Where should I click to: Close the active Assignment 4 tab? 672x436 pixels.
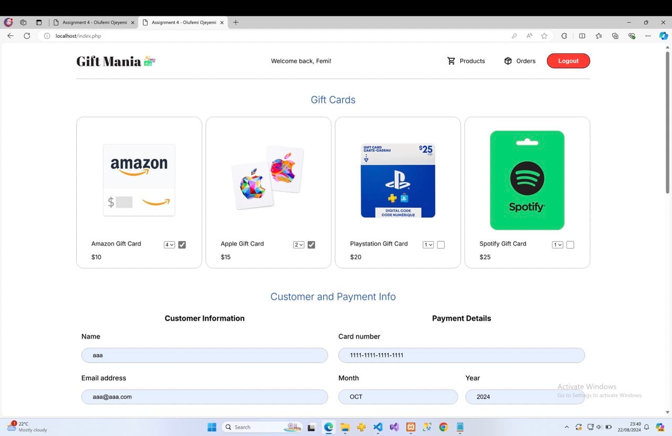tap(222, 23)
